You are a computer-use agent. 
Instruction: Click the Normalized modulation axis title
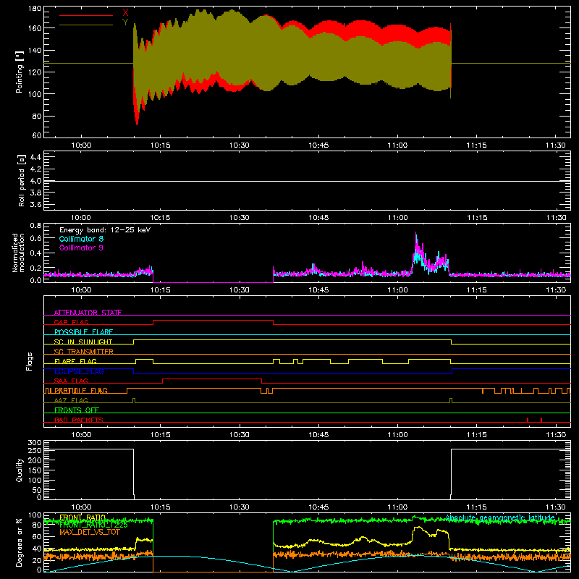point(19,253)
